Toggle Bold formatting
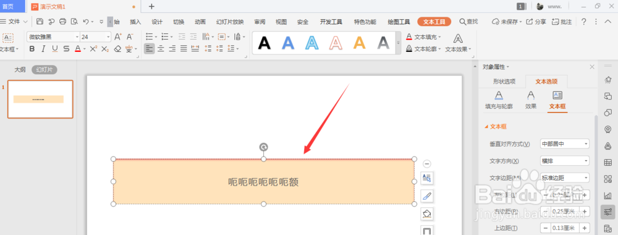The width and height of the screenshot is (618, 235). [x=32, y=49]
